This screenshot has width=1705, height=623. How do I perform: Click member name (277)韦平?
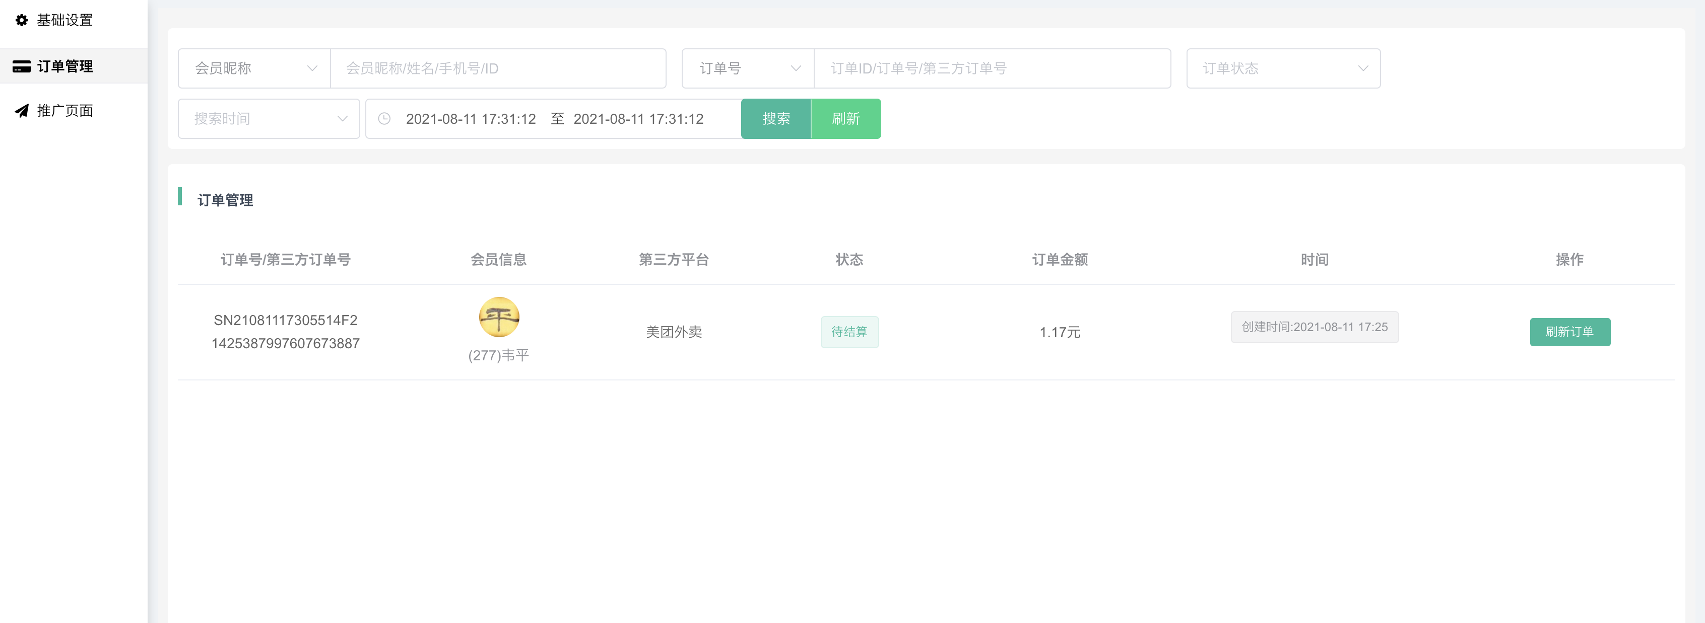[x=498, y=355]
